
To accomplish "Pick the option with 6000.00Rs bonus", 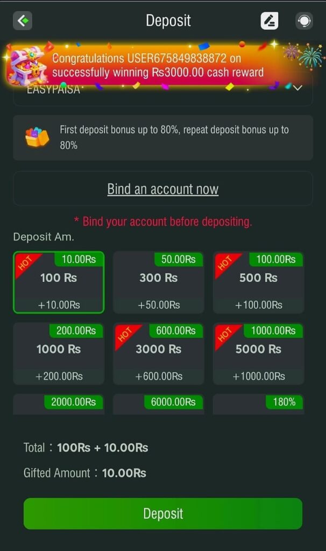I will tap(158, 404).
